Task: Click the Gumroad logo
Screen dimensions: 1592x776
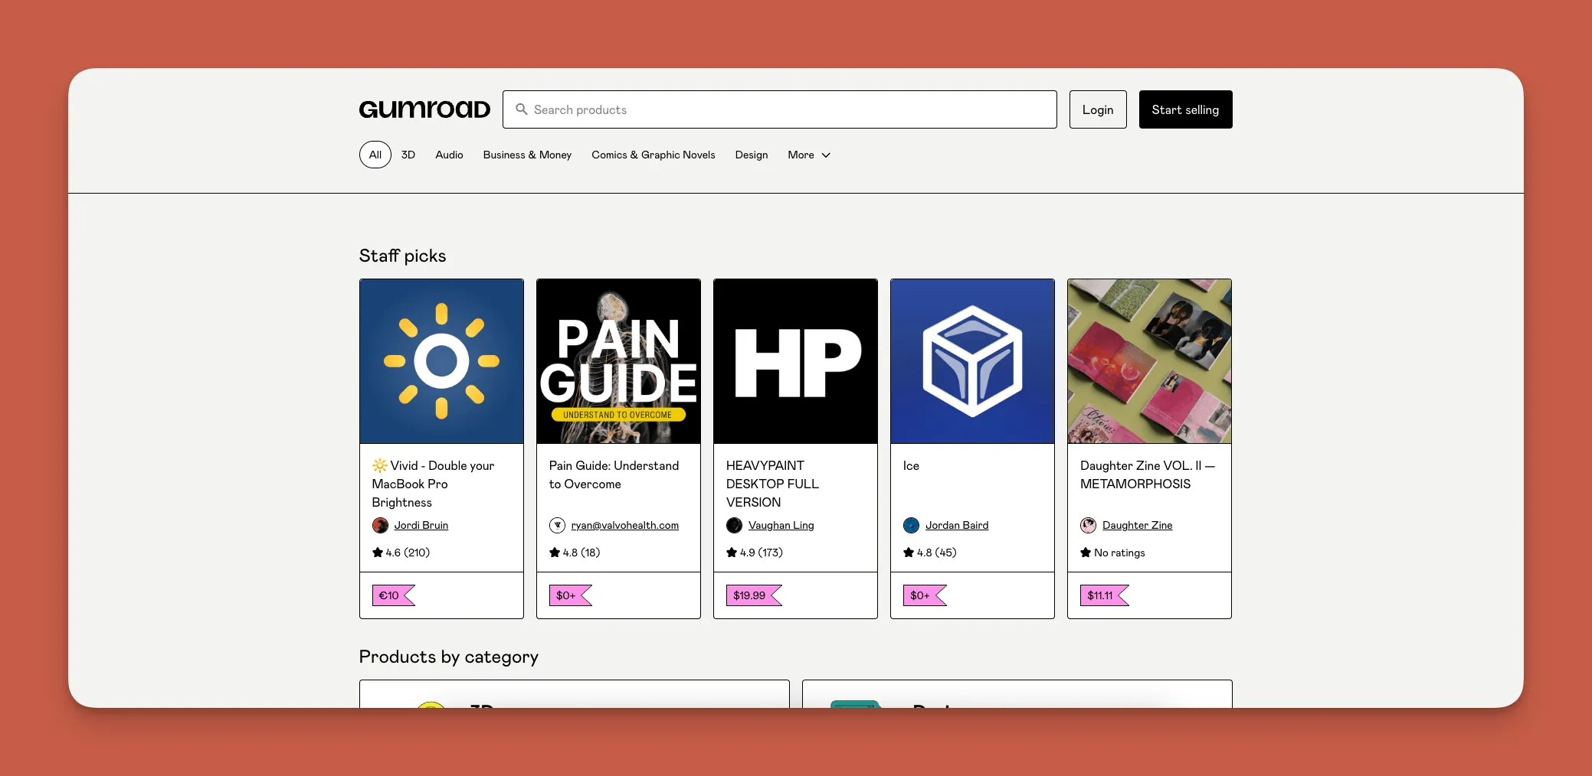Action: click(424, 109)
